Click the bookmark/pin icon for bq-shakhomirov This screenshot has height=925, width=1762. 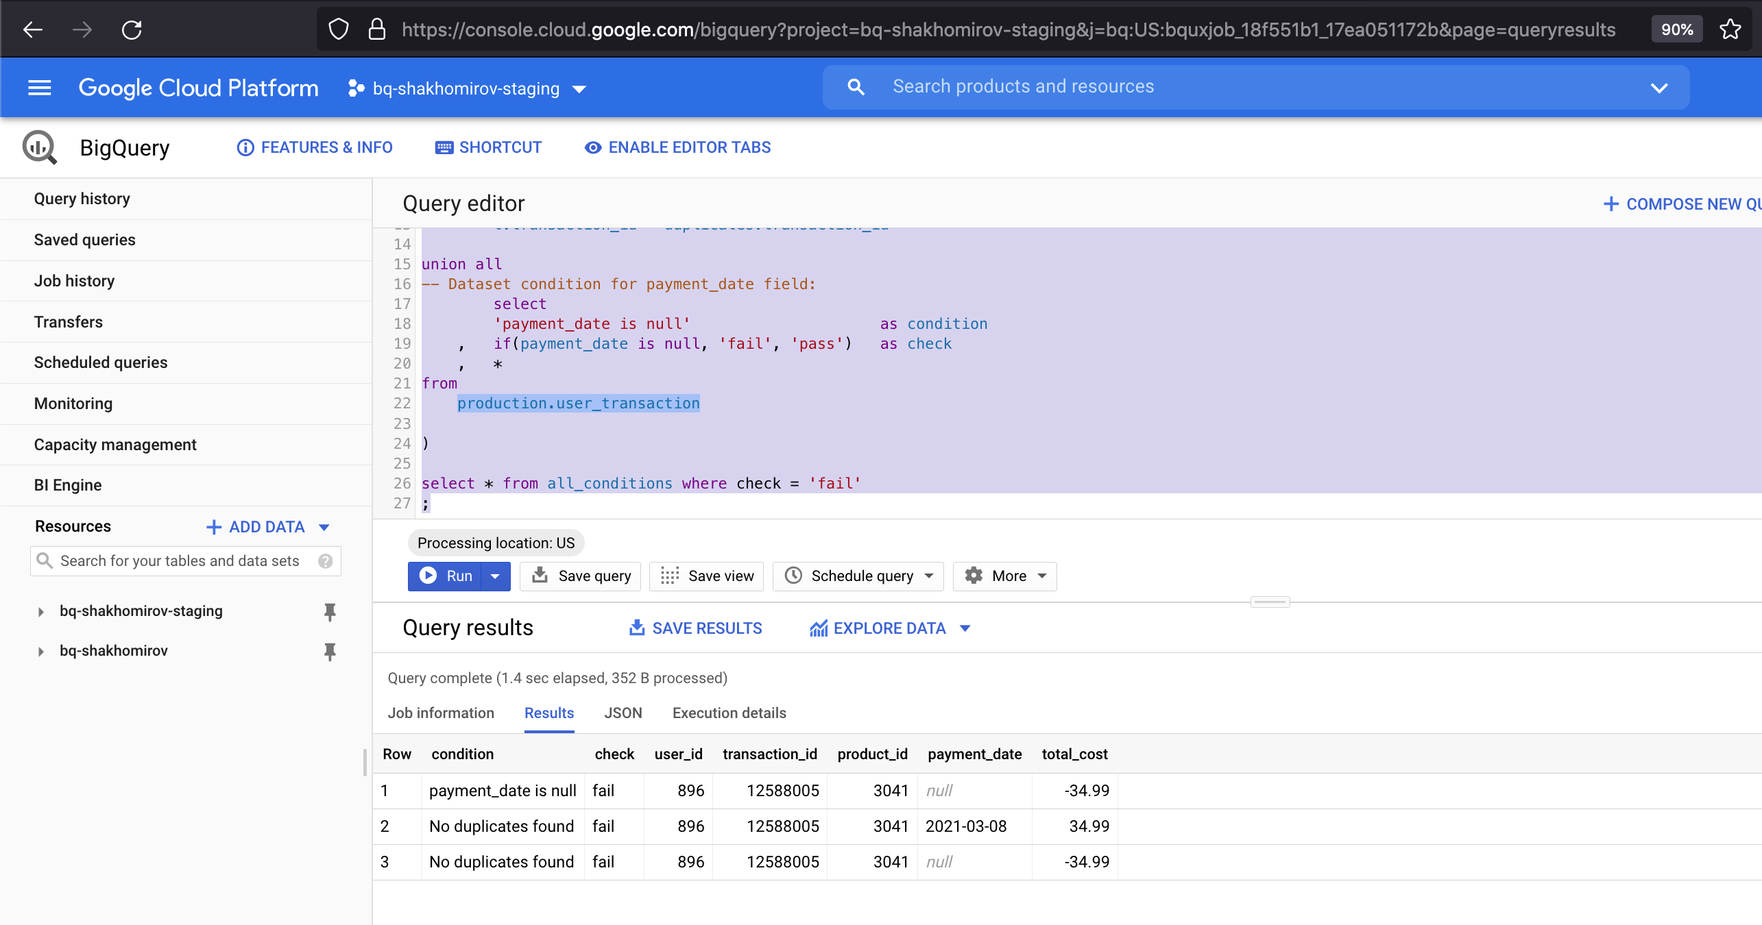coord(330,650)
